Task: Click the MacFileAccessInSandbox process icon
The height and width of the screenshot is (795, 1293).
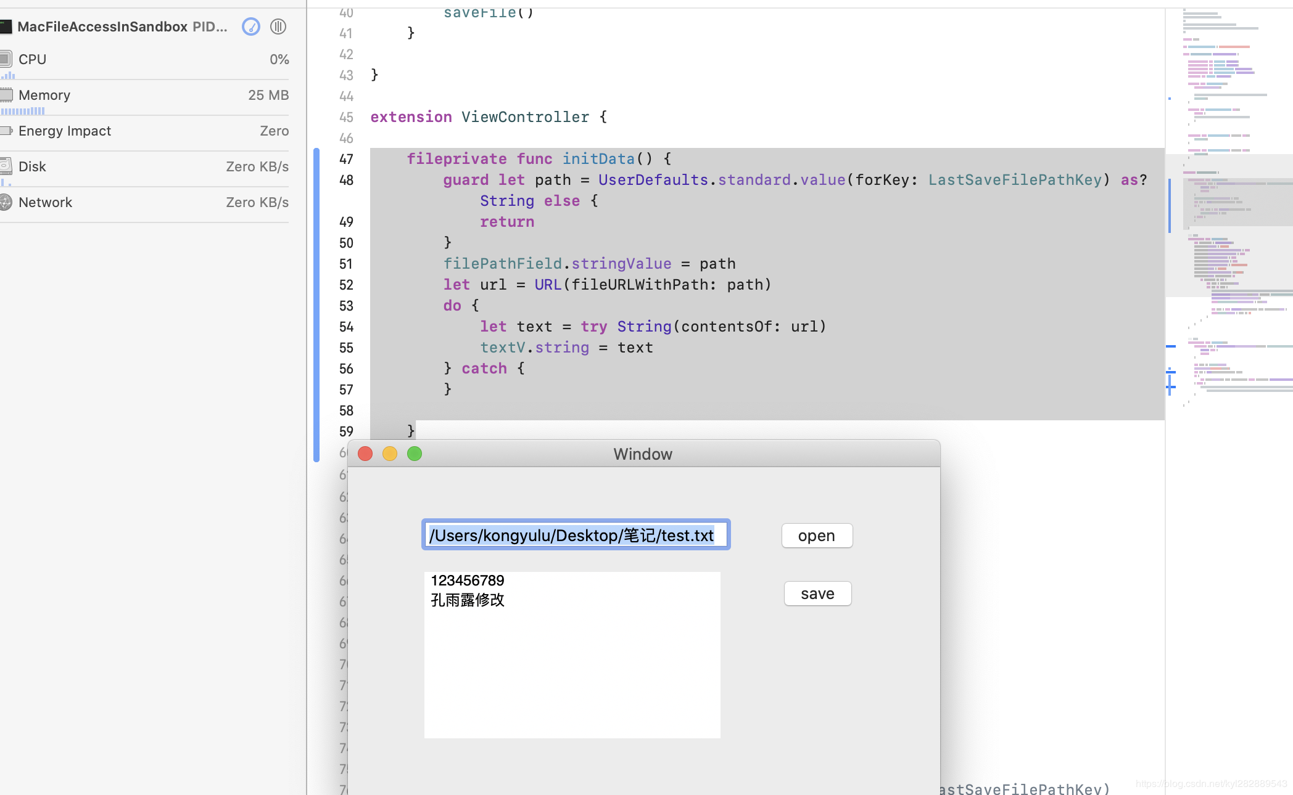Action: (6, 26)
